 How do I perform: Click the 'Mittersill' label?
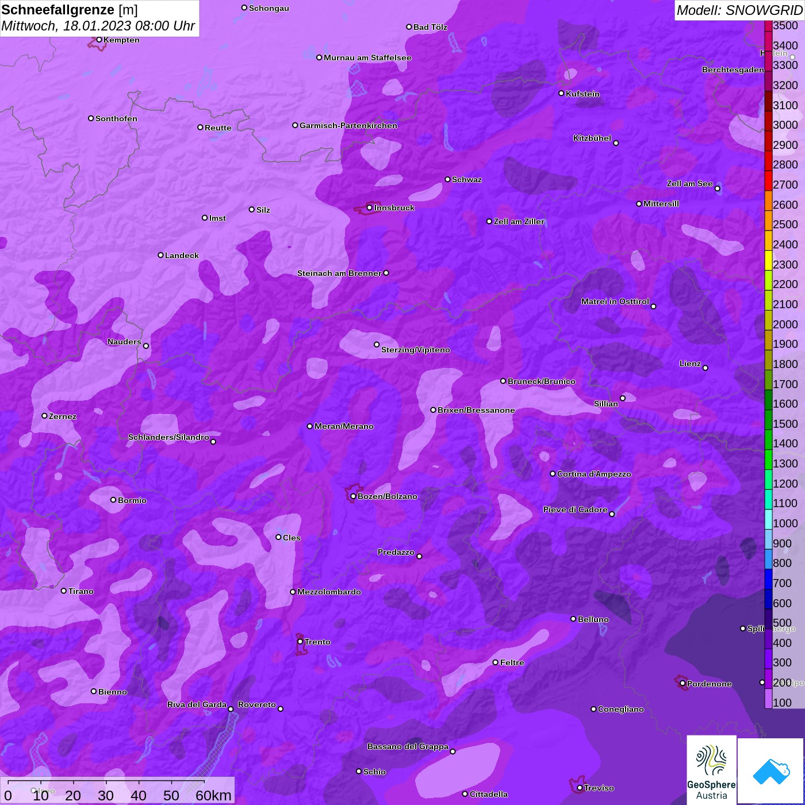click(x=661, y=204)
